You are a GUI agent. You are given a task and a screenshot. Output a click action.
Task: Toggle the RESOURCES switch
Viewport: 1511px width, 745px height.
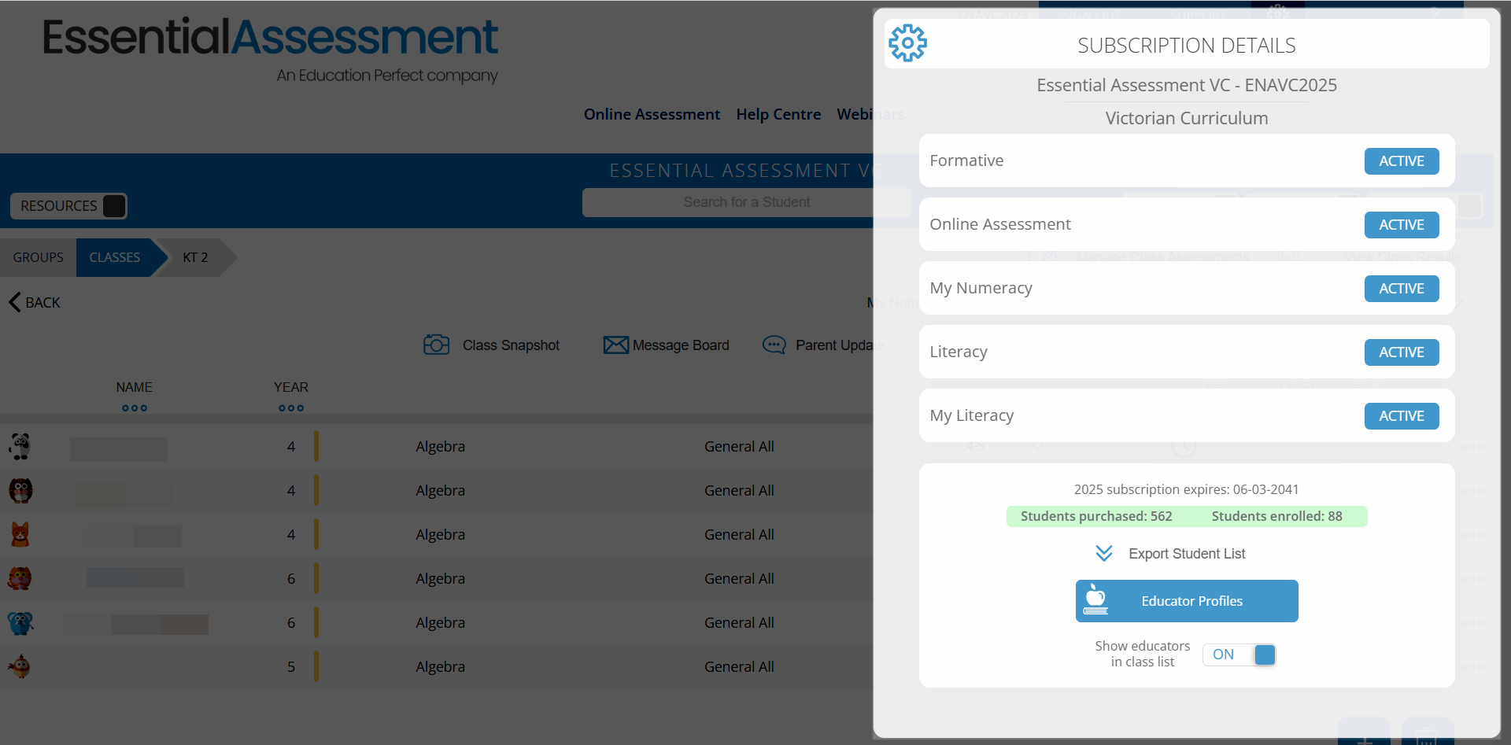coord(114,205)
